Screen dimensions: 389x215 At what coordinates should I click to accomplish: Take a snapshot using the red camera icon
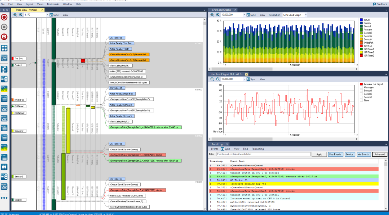pyautogui.click(x=4, y=37)
